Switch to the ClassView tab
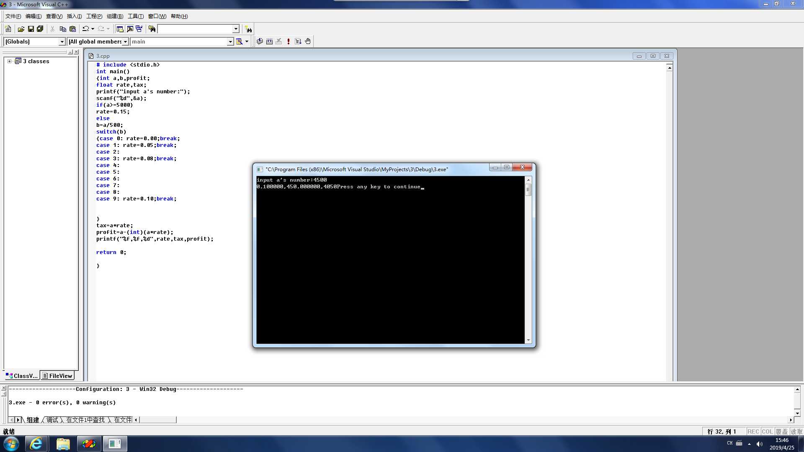804x452 pixels. pos(22,376)
